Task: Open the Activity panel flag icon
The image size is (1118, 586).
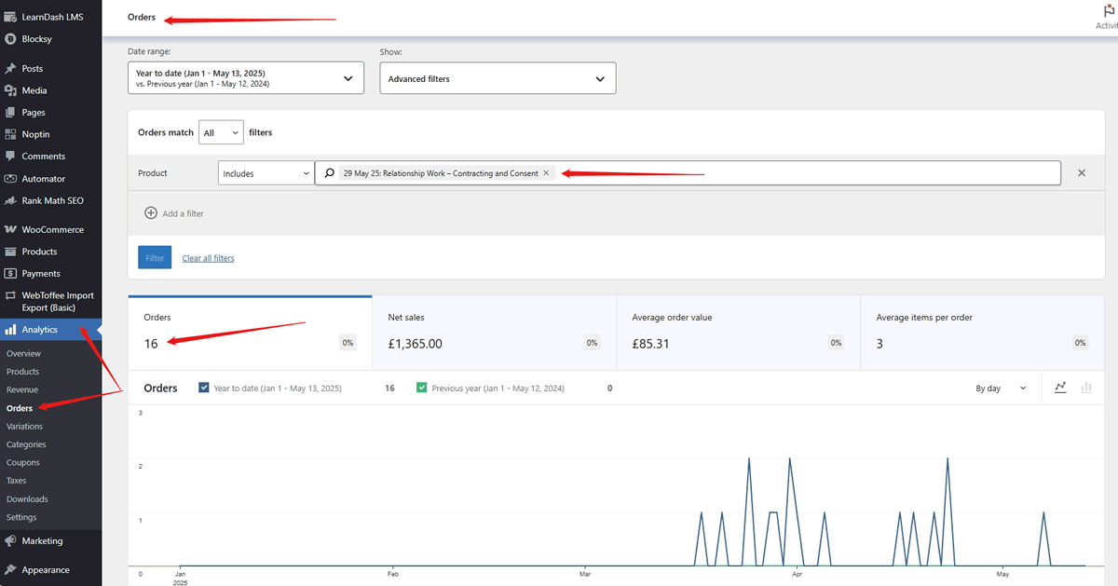Action: coord(1109,11)
